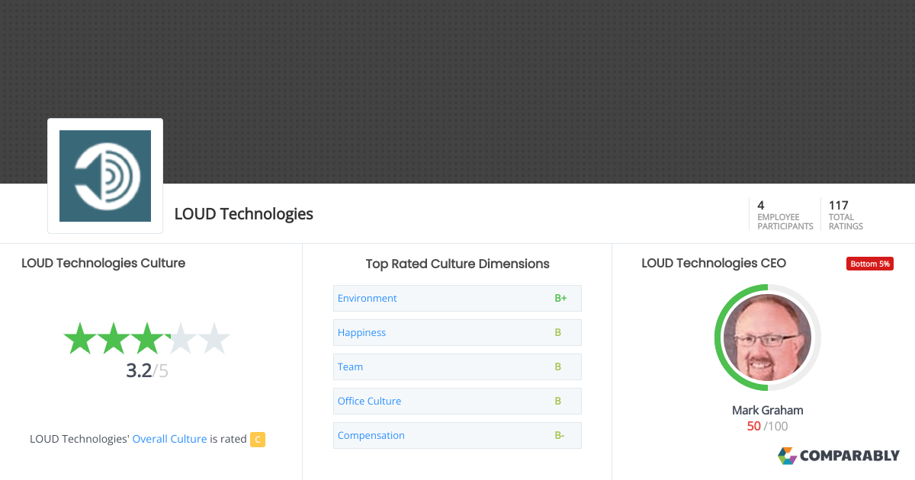Click the 50 /100 CEO score
Viewport: 915px width, 480px height.
pos(768,426)
